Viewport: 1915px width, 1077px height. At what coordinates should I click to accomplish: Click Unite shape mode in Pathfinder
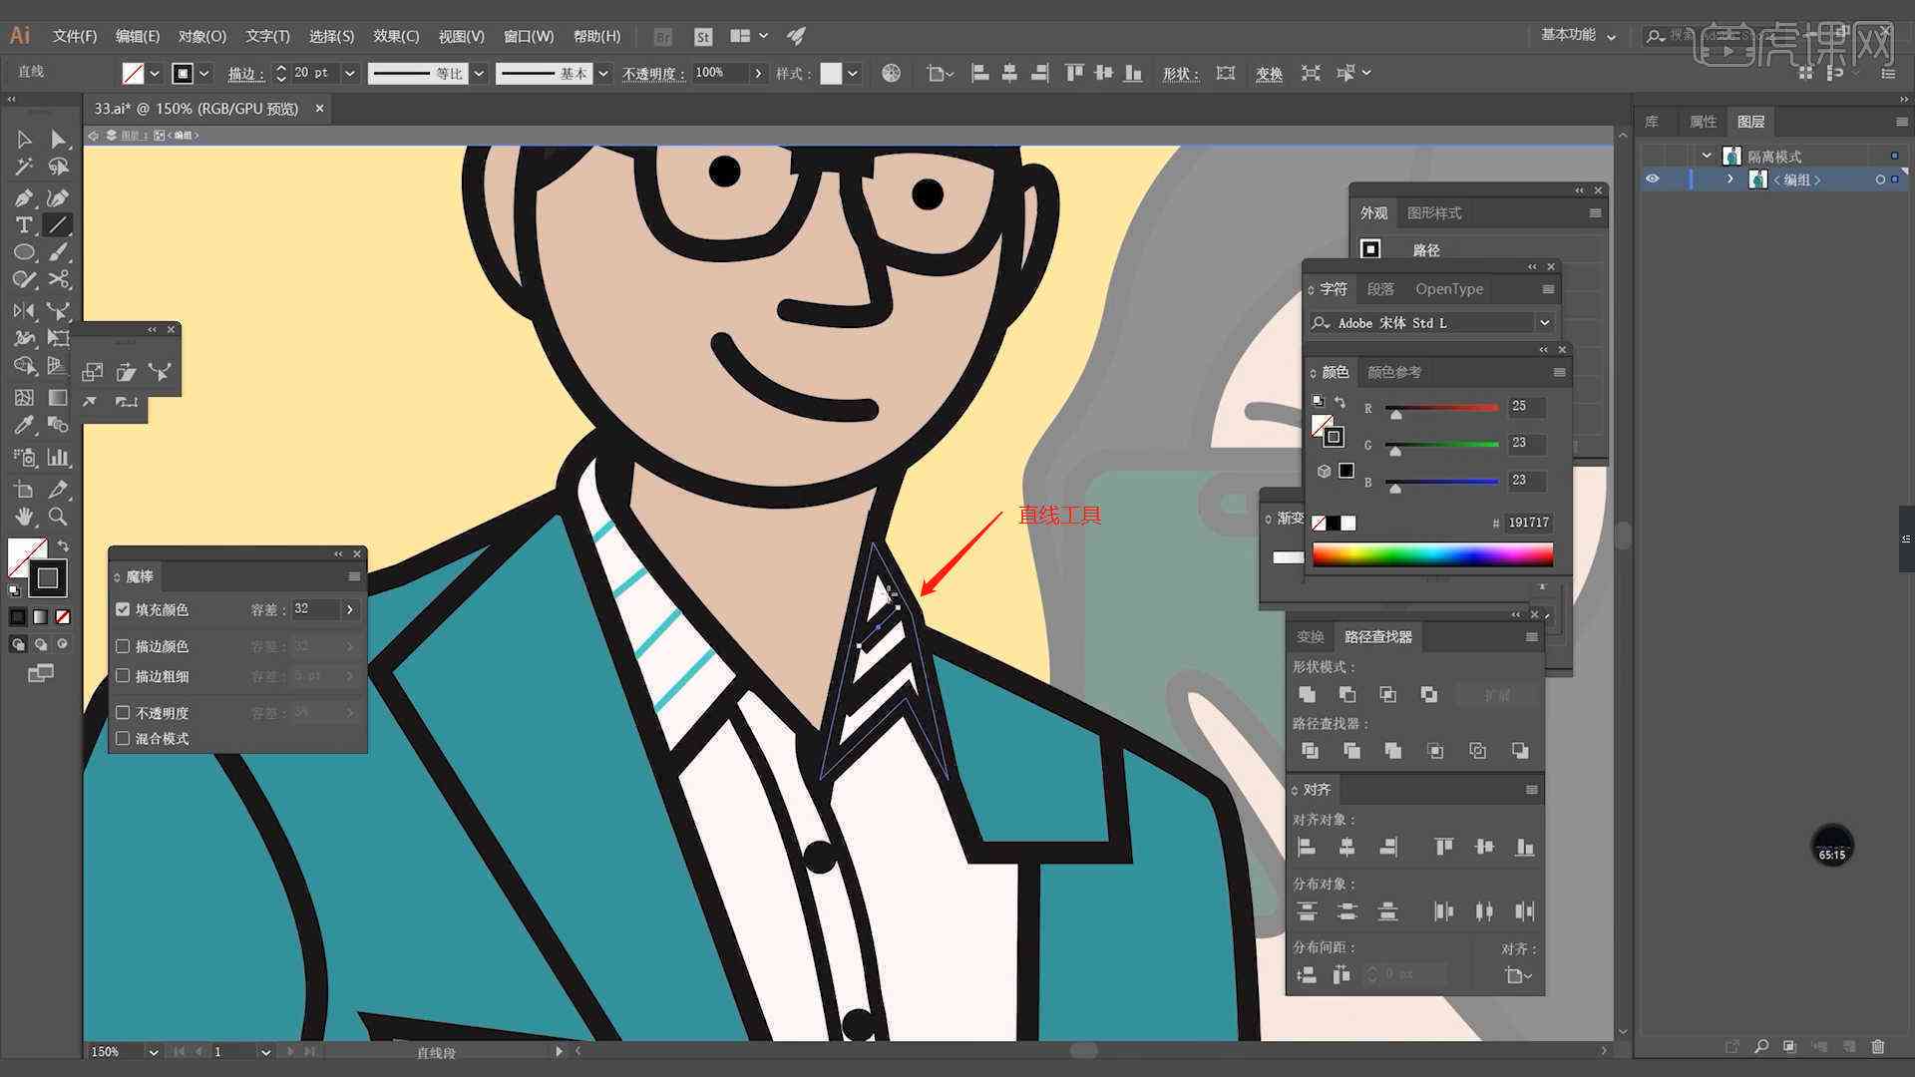click(x=1307, y=694)
